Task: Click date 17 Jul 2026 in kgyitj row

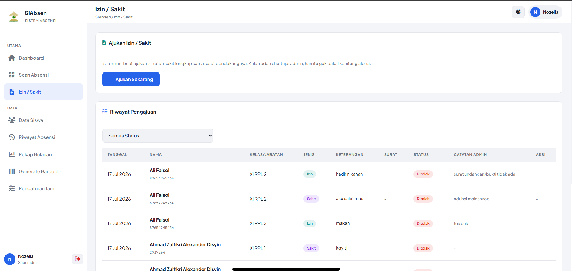Action: point(119,248)
